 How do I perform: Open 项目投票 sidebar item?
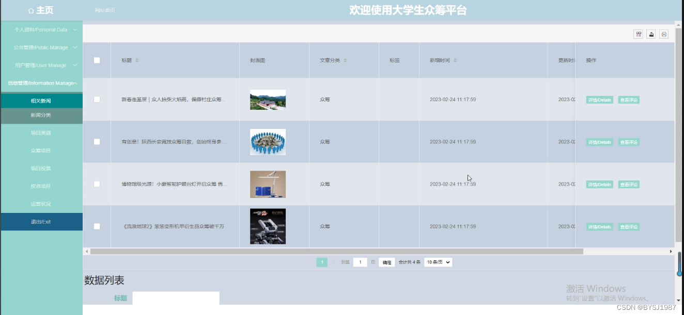pos(41,169)
